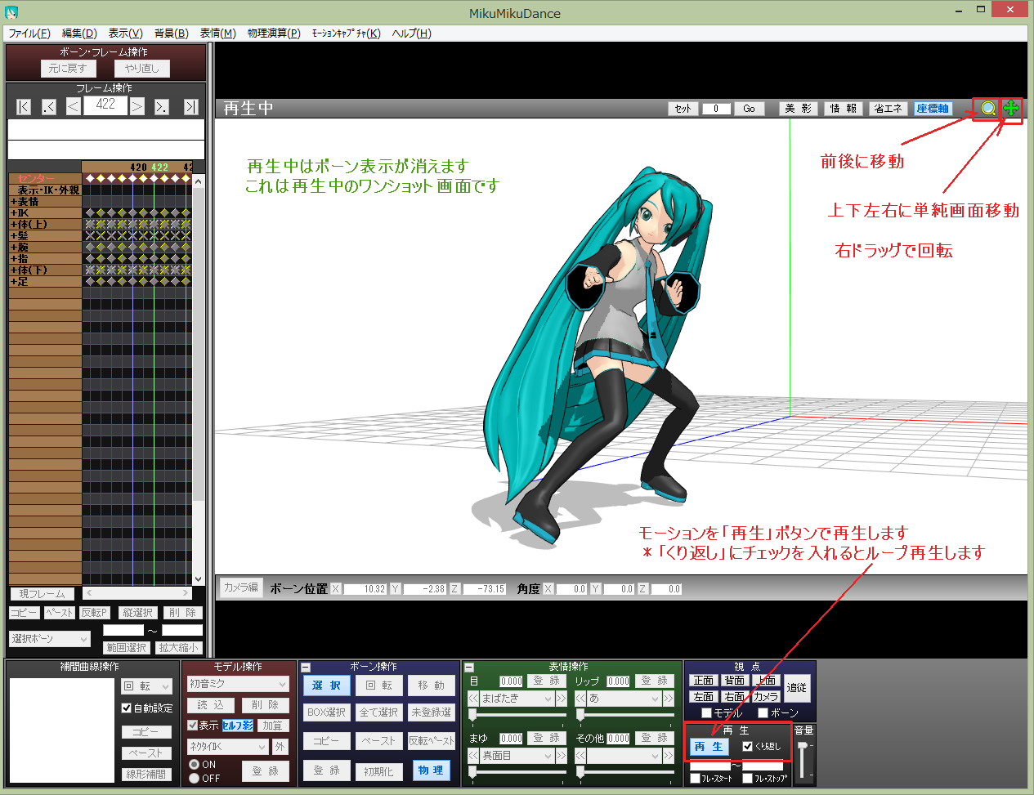This screenshot has width=1034, height=795.
Task: Click the magnifier zoom view icon
Action: coord(988,108)
